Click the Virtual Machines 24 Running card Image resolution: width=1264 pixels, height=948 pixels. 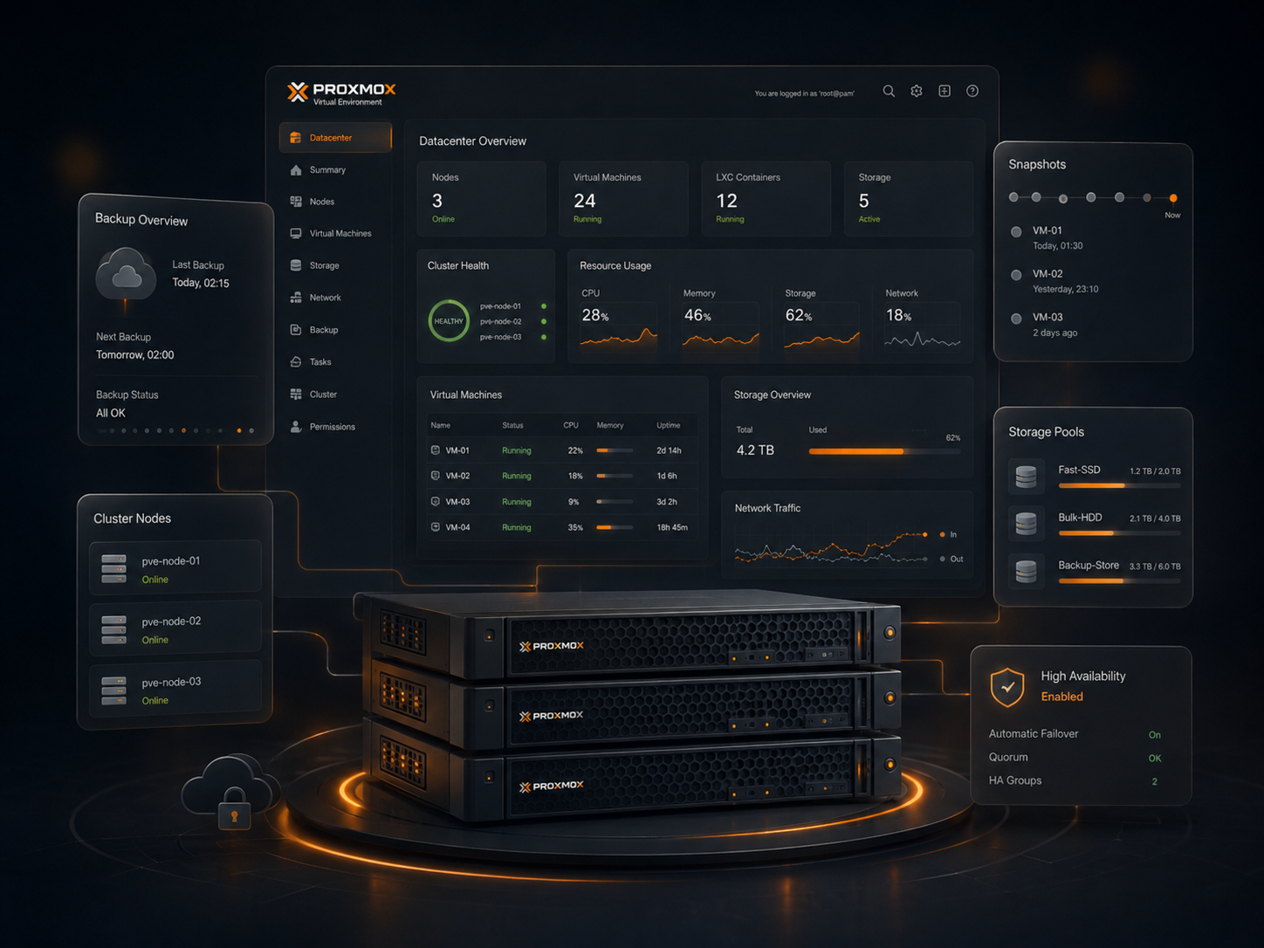(623, 198)
